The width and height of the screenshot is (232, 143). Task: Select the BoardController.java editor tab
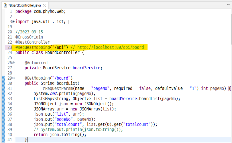coord(25,5)
